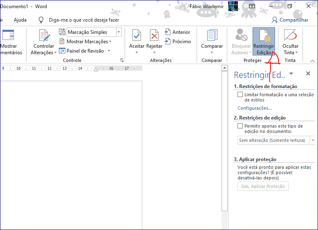Click the 3. Aplicar proteção heading
The image size is (318, 230).
pos(255,159)
